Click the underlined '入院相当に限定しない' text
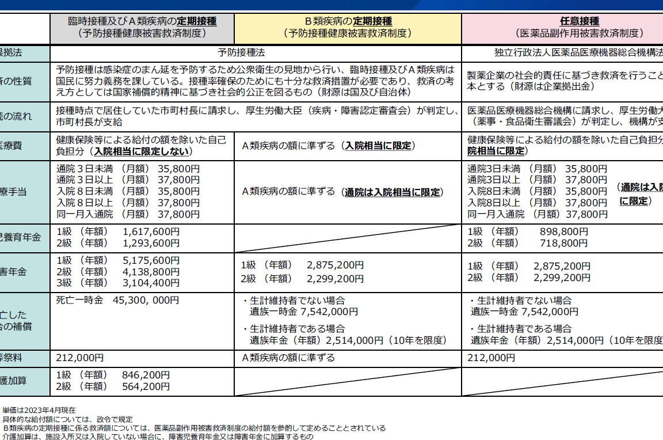The height and width of the screenshot is (440, 663). point(141,151)
